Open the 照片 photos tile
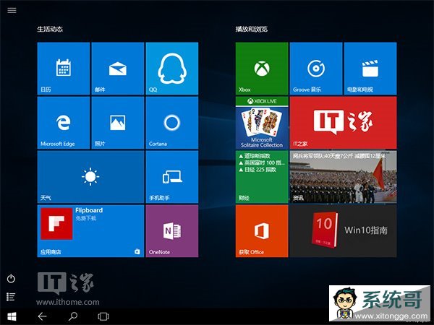 [118, 123]
